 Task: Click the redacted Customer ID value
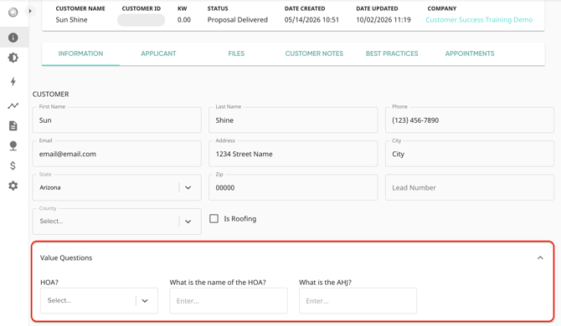pyautogui.click(x=142, y=20)
